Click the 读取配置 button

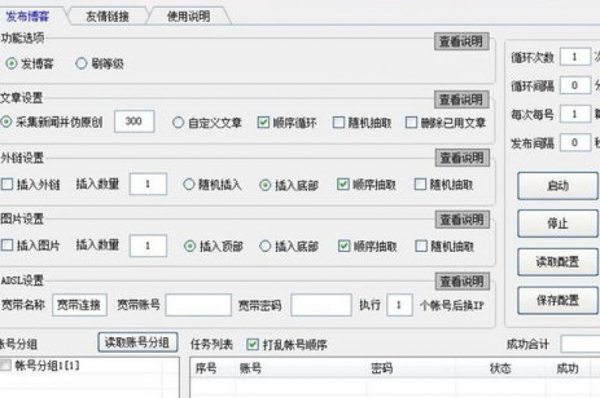558,262
